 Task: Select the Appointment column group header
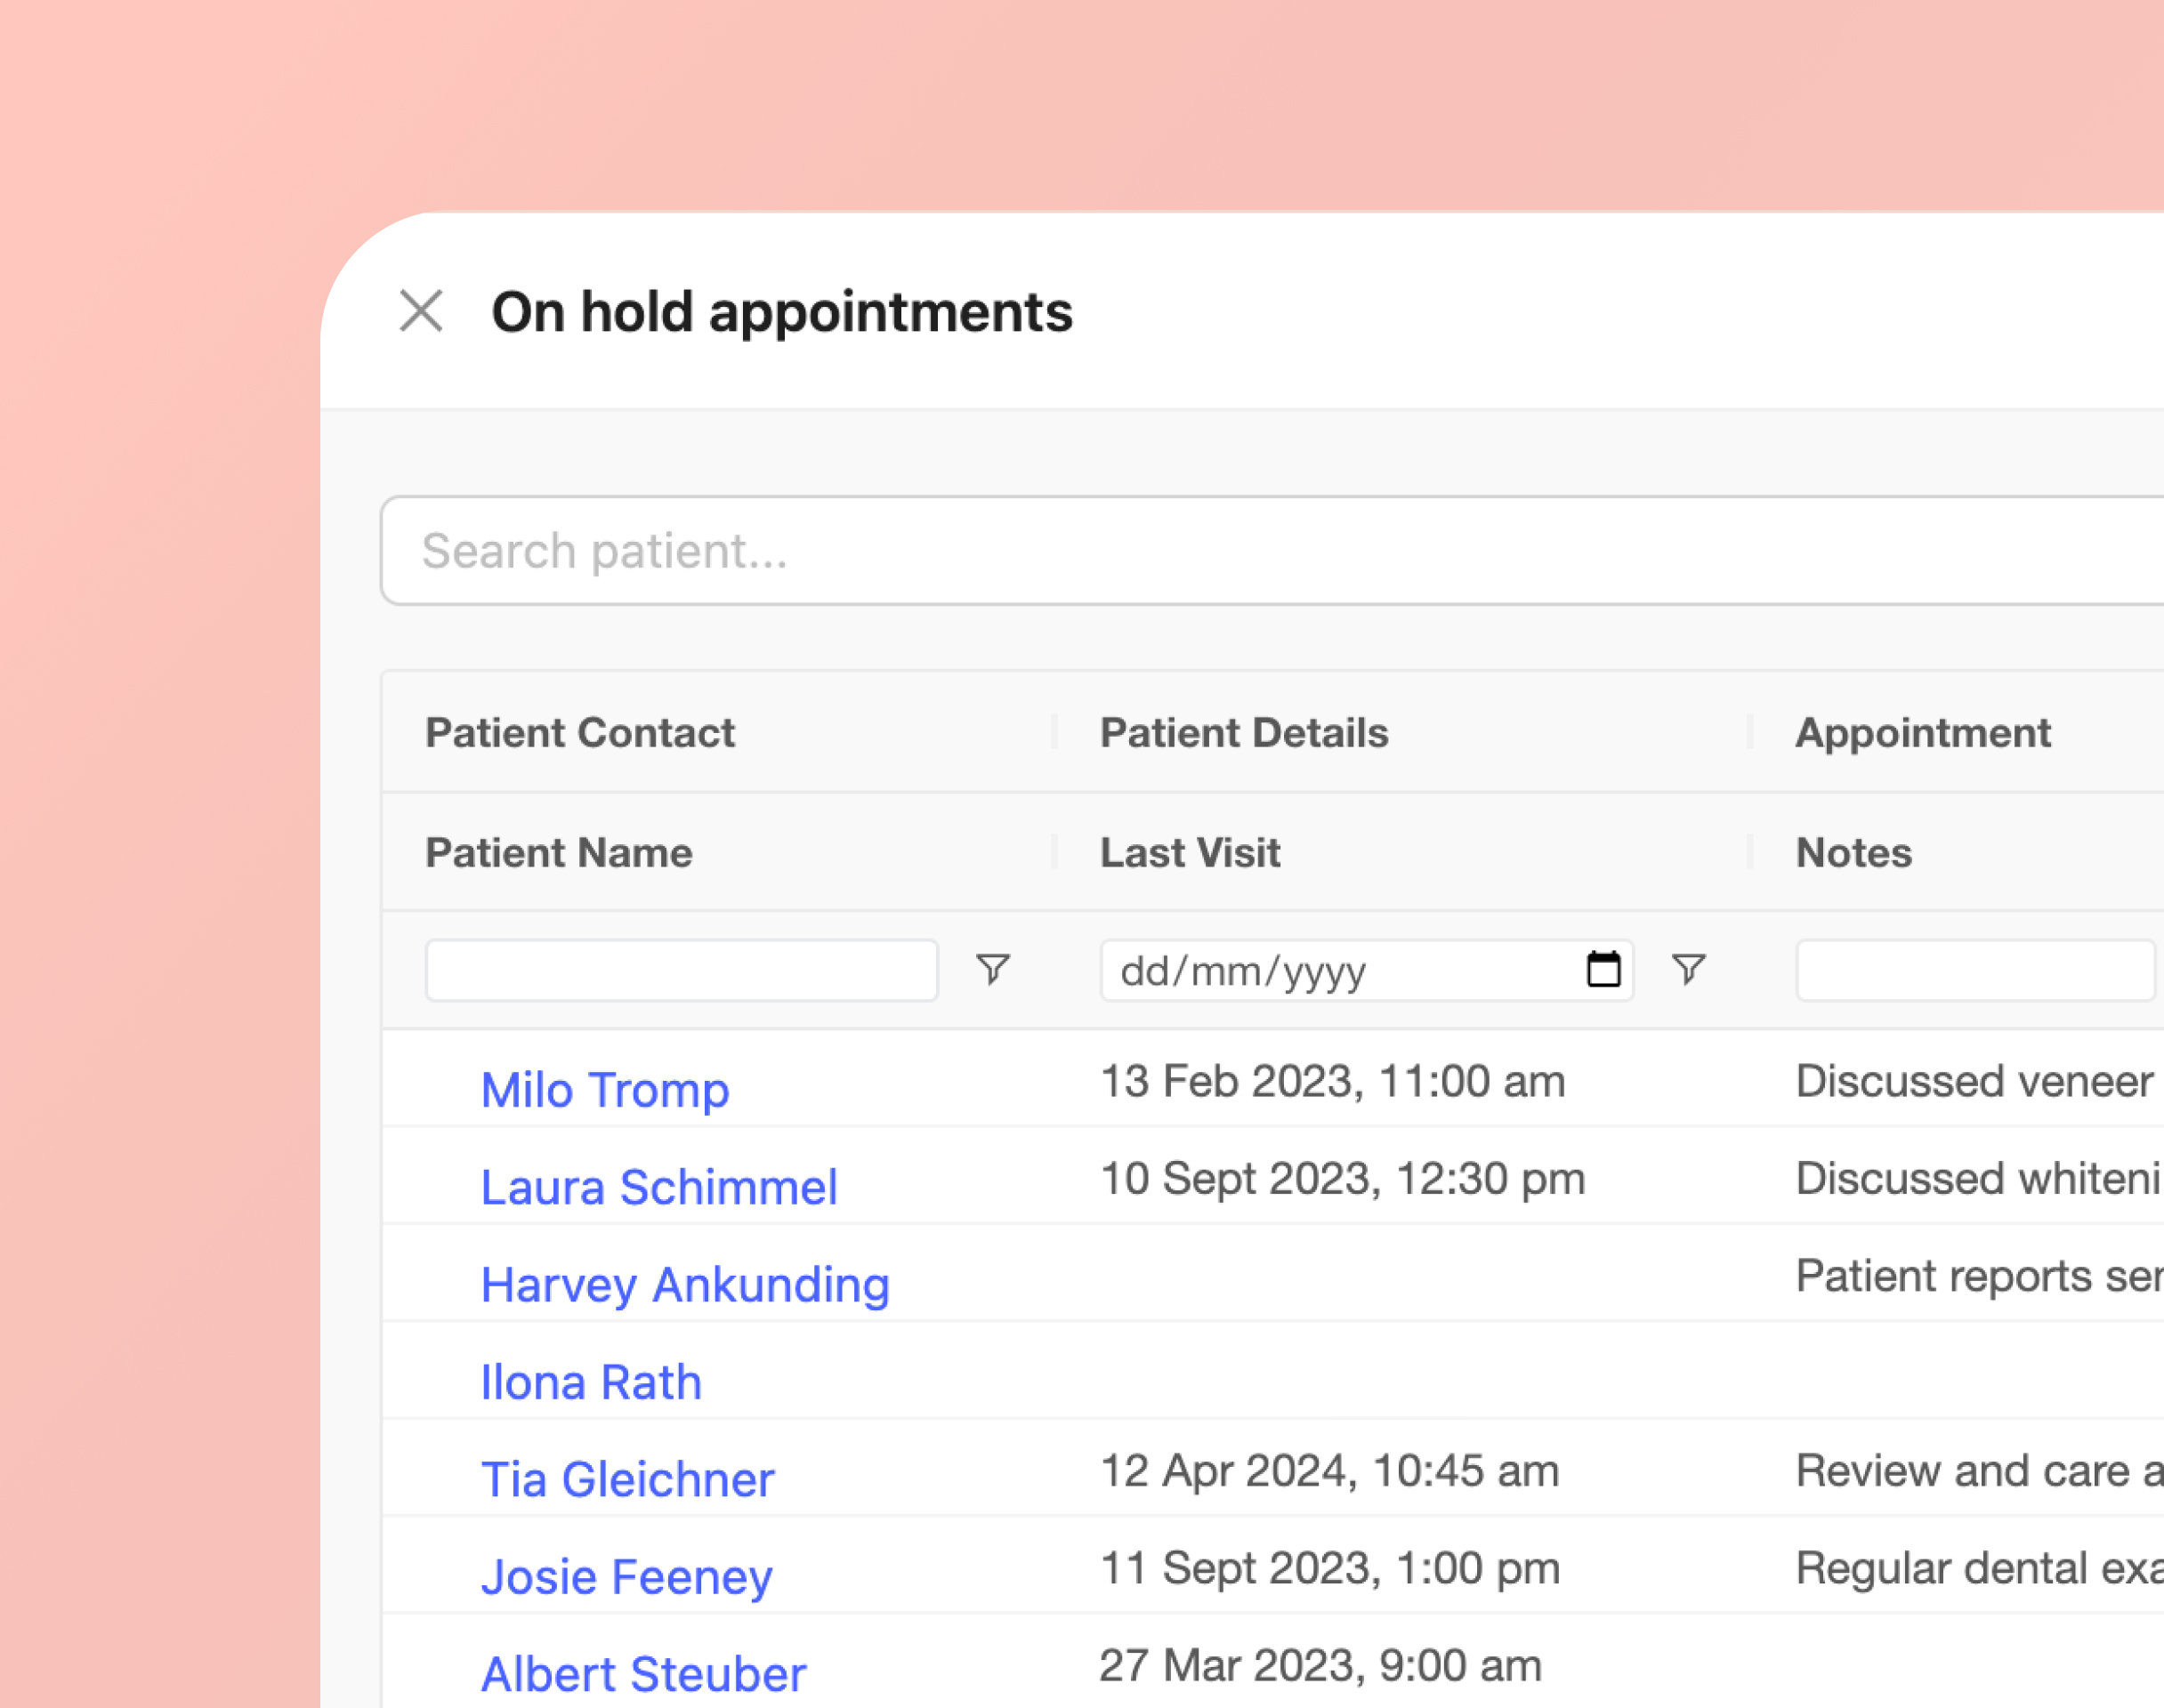pyautogui.click(x=1923, y=733)
